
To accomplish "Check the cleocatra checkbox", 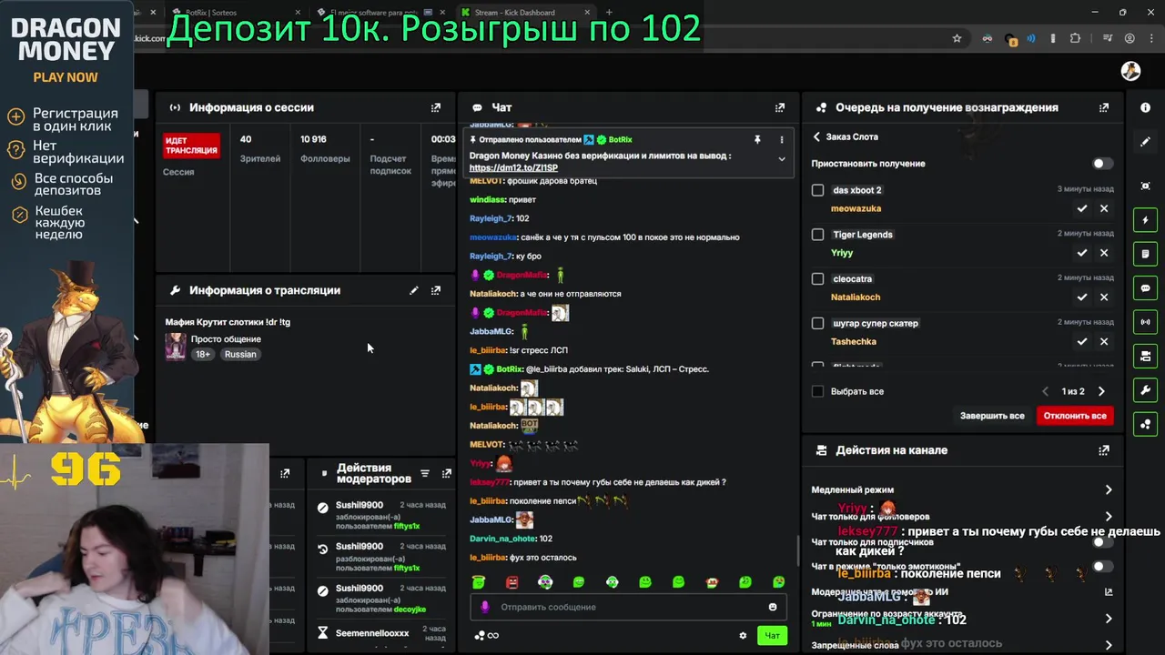I will point(817,278).
